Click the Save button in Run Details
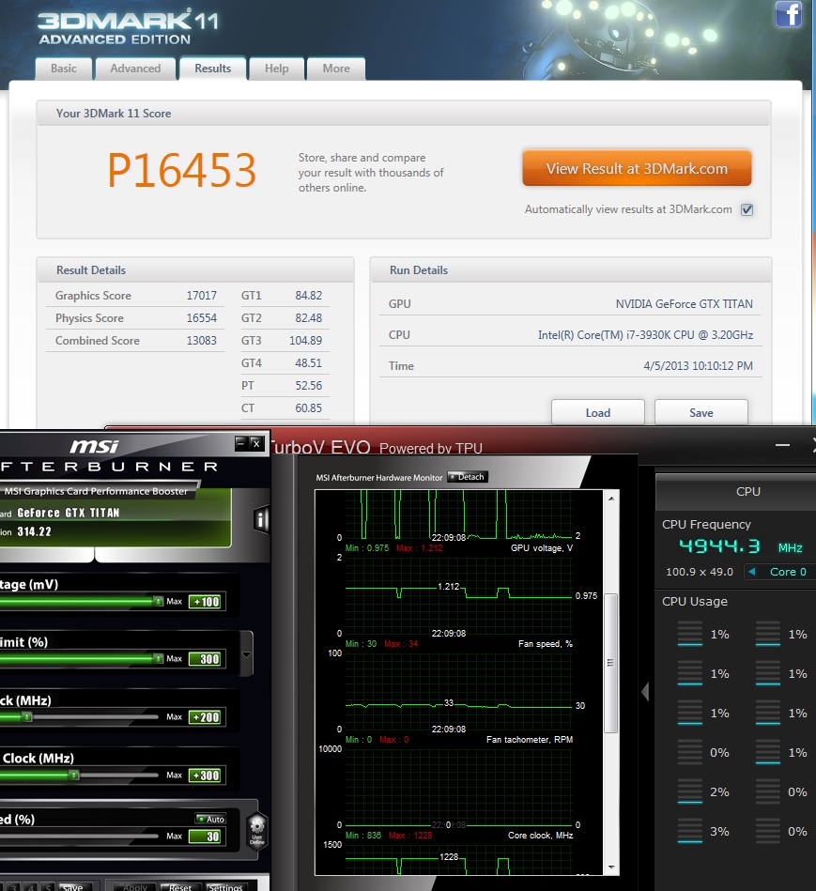816x891 pixels. coord(701,412)
